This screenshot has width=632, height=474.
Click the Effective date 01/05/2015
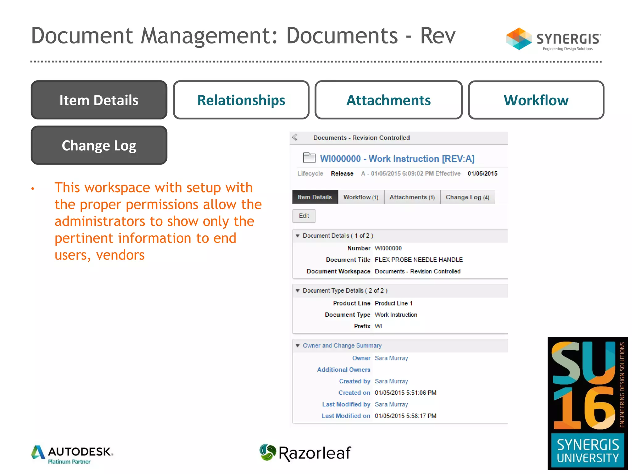point(482,173)
